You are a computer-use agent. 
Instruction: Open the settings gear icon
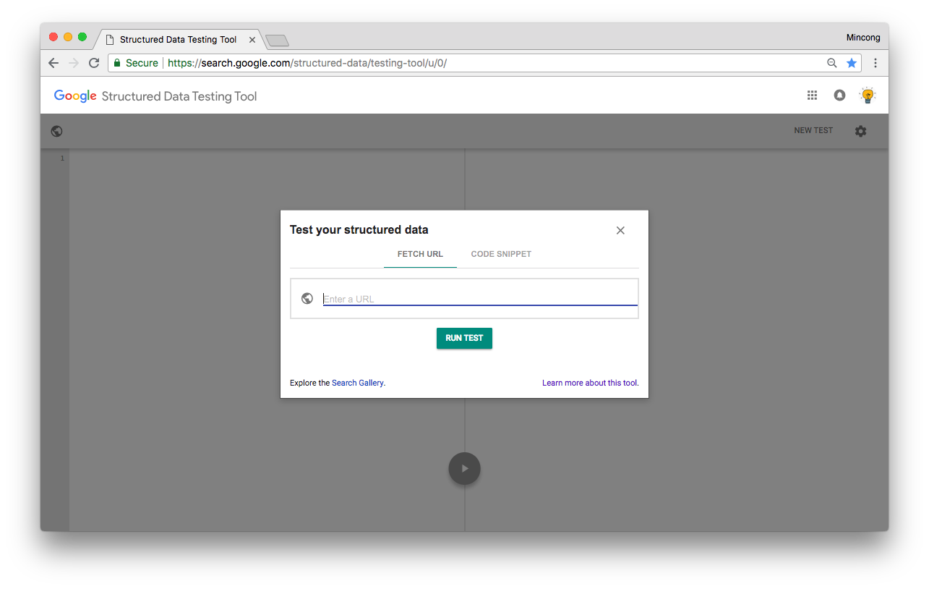(x=860, y=131)
